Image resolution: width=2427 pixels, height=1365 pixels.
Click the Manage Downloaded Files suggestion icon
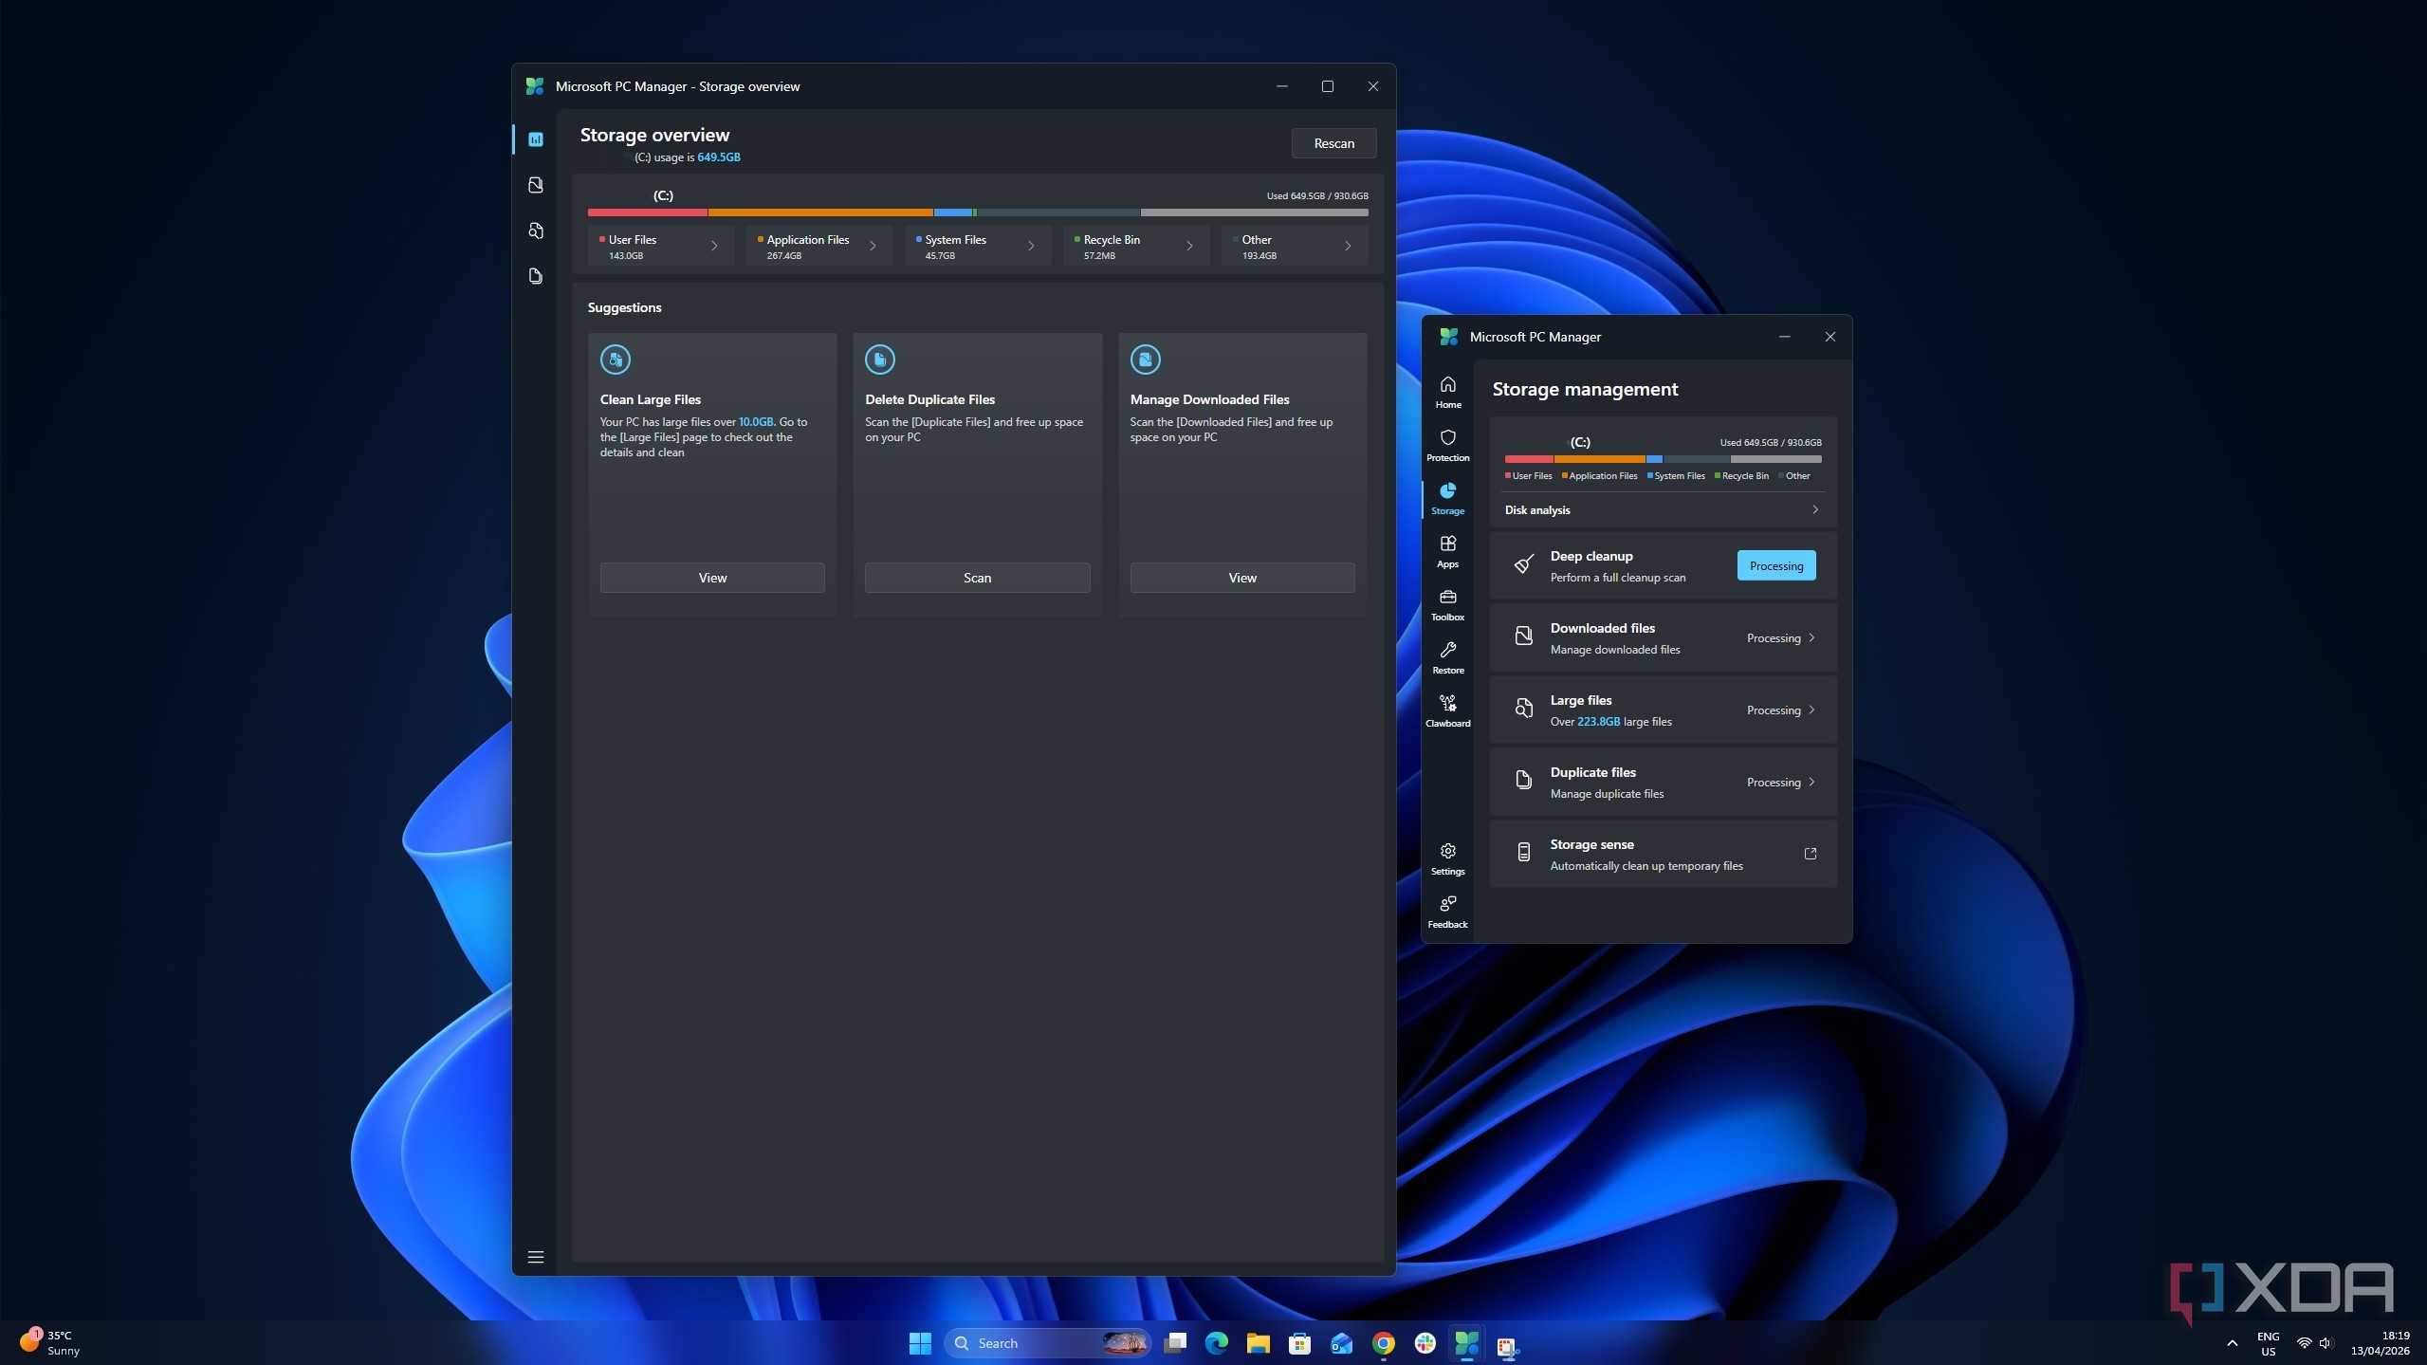(x=1146, y=360)
